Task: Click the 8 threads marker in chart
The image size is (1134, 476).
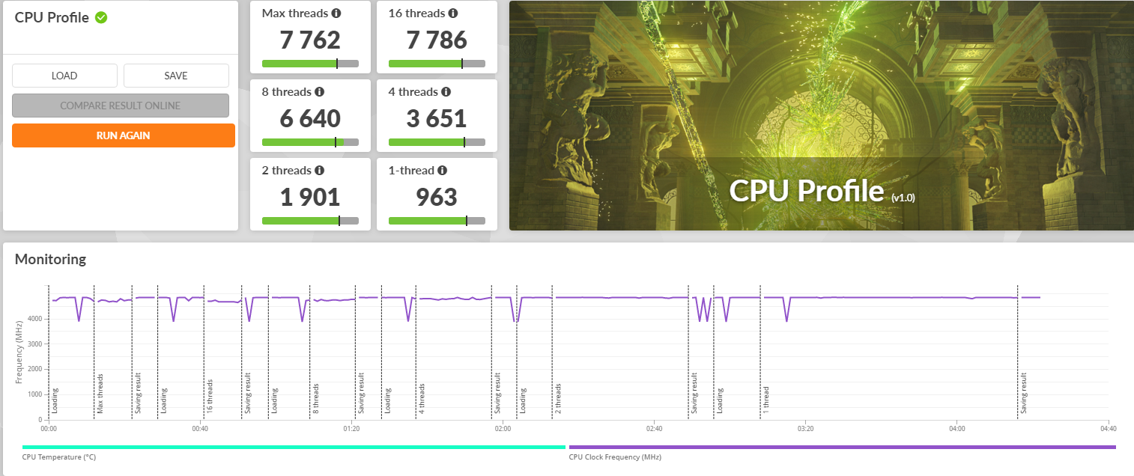Action: (x=315, y=398)
